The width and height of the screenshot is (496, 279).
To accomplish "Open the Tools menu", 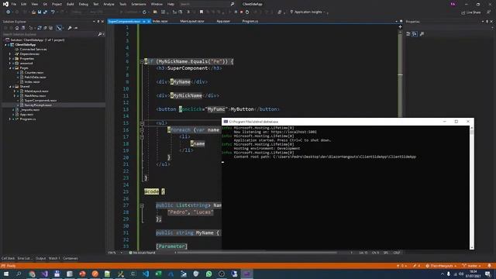I will tap(122, 4).
